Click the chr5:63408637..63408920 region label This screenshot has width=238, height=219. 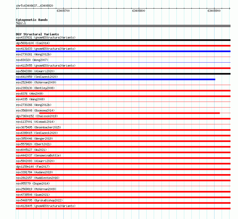click(34, 6)
